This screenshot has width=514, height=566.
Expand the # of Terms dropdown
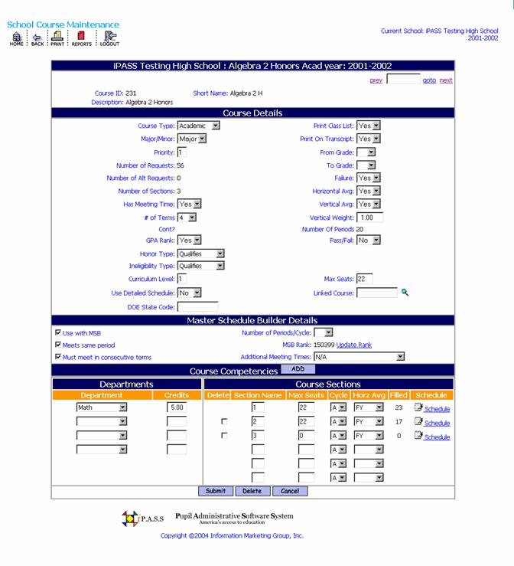[187, 218]
